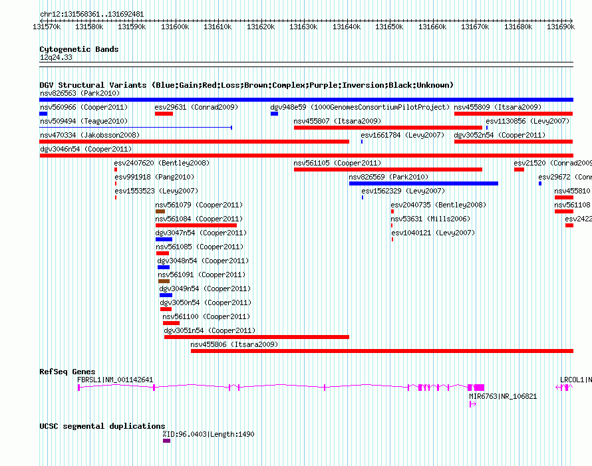The image size is (592, 466).
Task: Click the MIR6763|NR_106821 gene label
Action: click(503, 397)
